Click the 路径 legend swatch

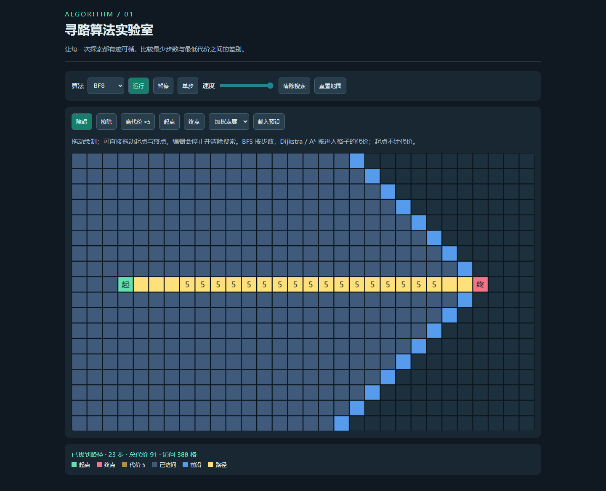tap(210, 465)
